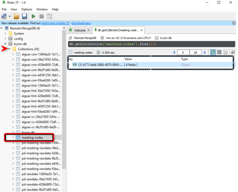Click the Collections folder icon
This screenshot has height=192, width=238.
(14, 49)
